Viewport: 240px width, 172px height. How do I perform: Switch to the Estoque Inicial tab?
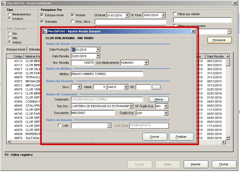tap(16, 49)
